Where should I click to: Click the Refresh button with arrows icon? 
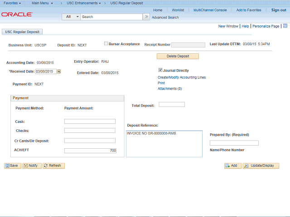(53, 165)
